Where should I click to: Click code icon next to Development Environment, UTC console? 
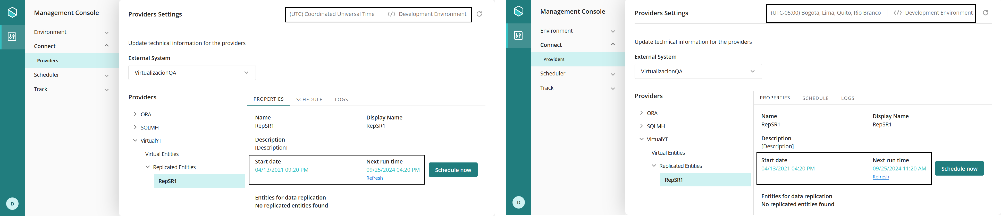tap(391, 14)
